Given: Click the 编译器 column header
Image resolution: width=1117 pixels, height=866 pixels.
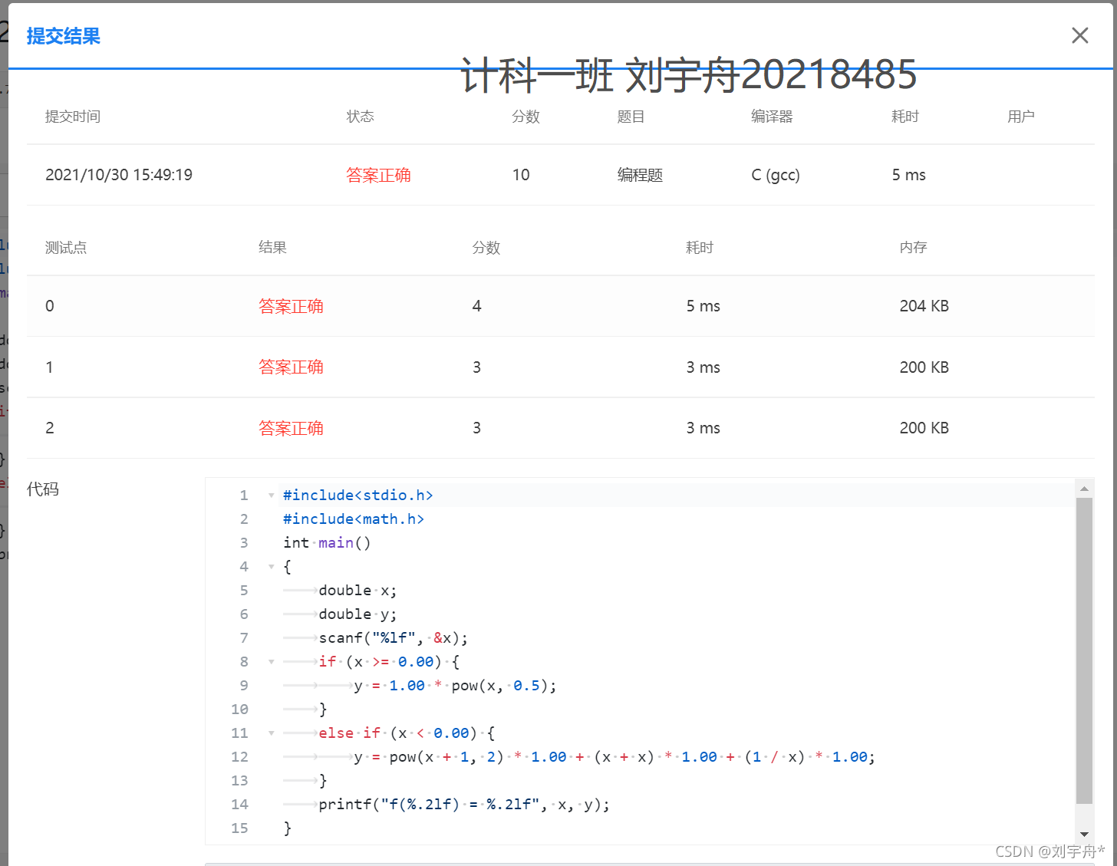Looking at the screenshot, I should (x=772, y=117).
